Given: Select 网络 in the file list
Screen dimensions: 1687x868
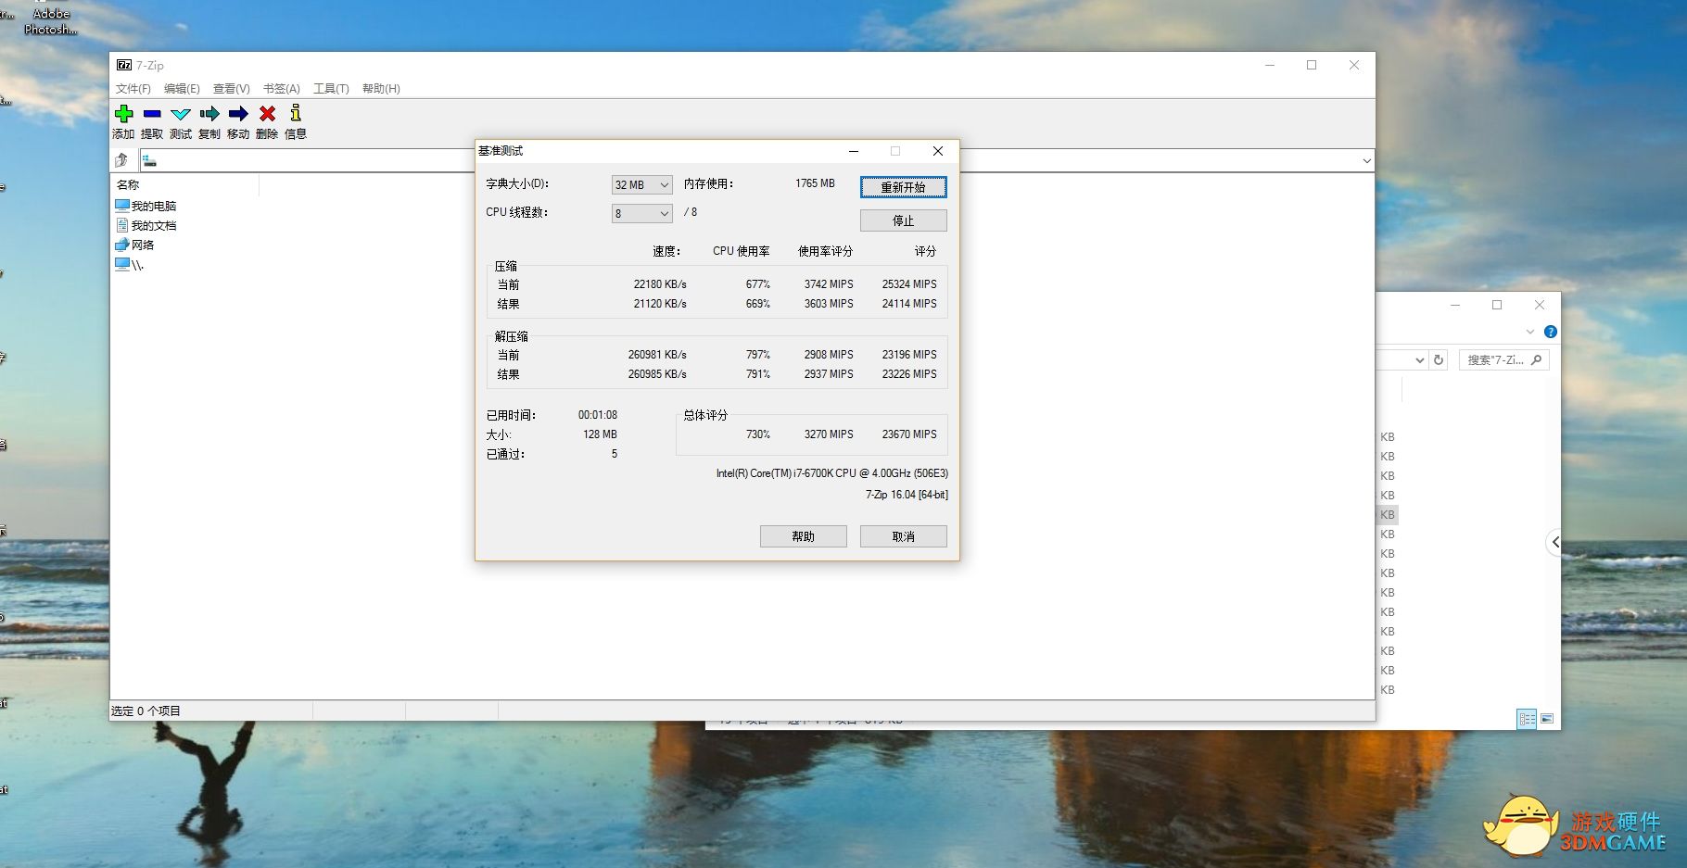Looking at the screenshot, I should (143, 245).
